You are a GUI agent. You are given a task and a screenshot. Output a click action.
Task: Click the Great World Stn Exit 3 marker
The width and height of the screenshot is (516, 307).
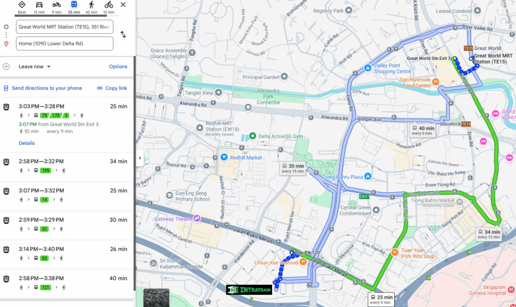[455, 58]
